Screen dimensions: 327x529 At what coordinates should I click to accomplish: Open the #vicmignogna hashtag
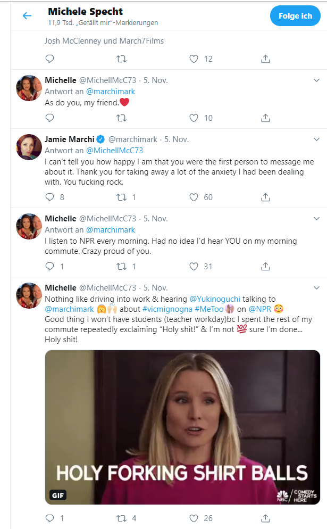pyautogui.click(x=167, y=309)
